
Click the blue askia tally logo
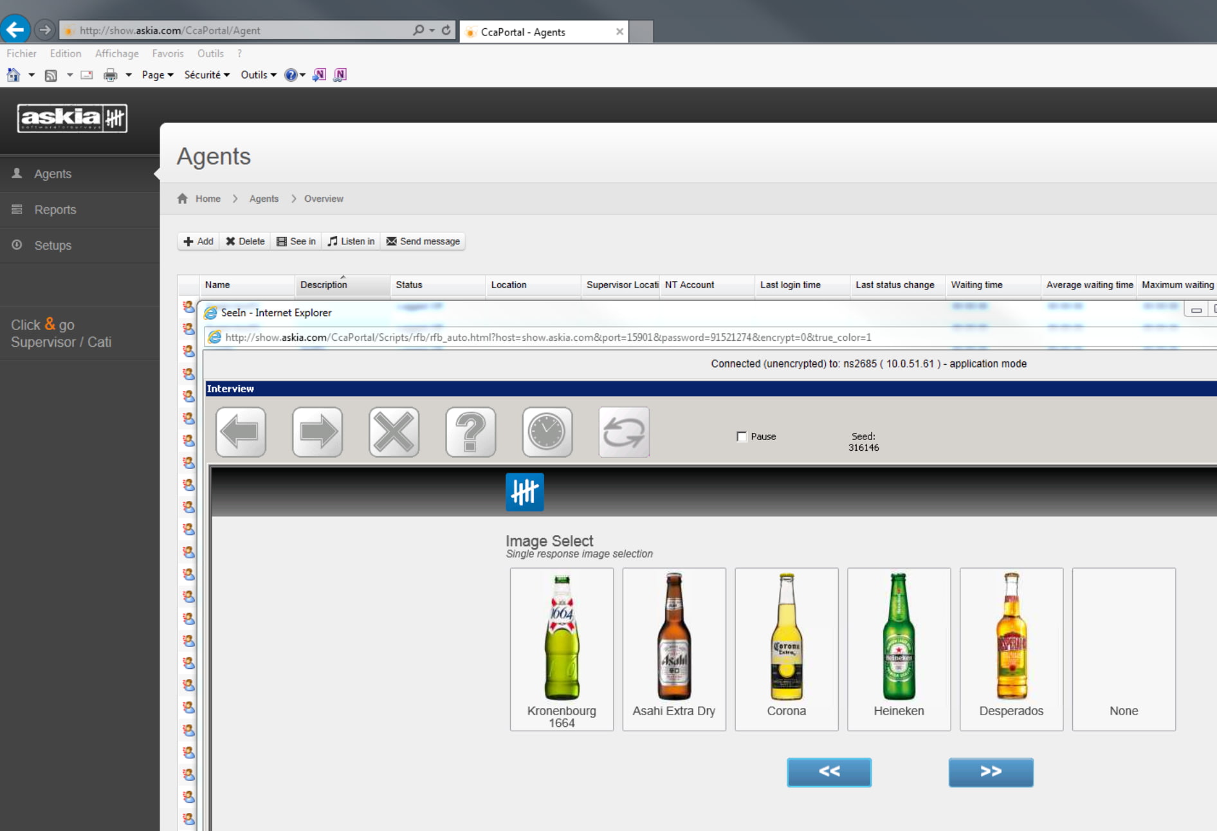pyautogui.click(x=524, y=492)
